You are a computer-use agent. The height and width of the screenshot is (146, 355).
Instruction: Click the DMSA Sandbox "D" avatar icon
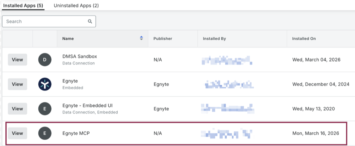[45, 60]
